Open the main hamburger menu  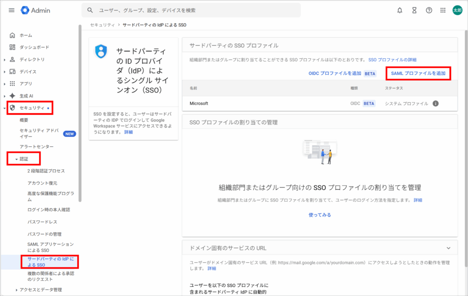click(x=11, y=10)
